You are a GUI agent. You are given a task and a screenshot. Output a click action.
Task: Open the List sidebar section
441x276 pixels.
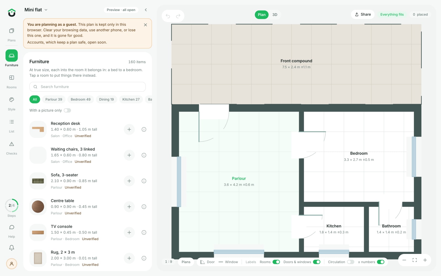(12, 126)
